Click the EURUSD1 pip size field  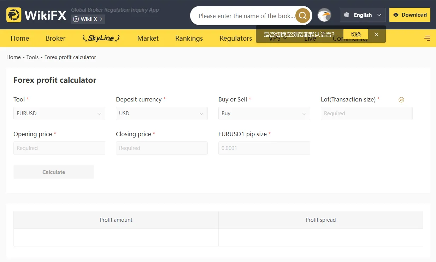coord(264,148)
